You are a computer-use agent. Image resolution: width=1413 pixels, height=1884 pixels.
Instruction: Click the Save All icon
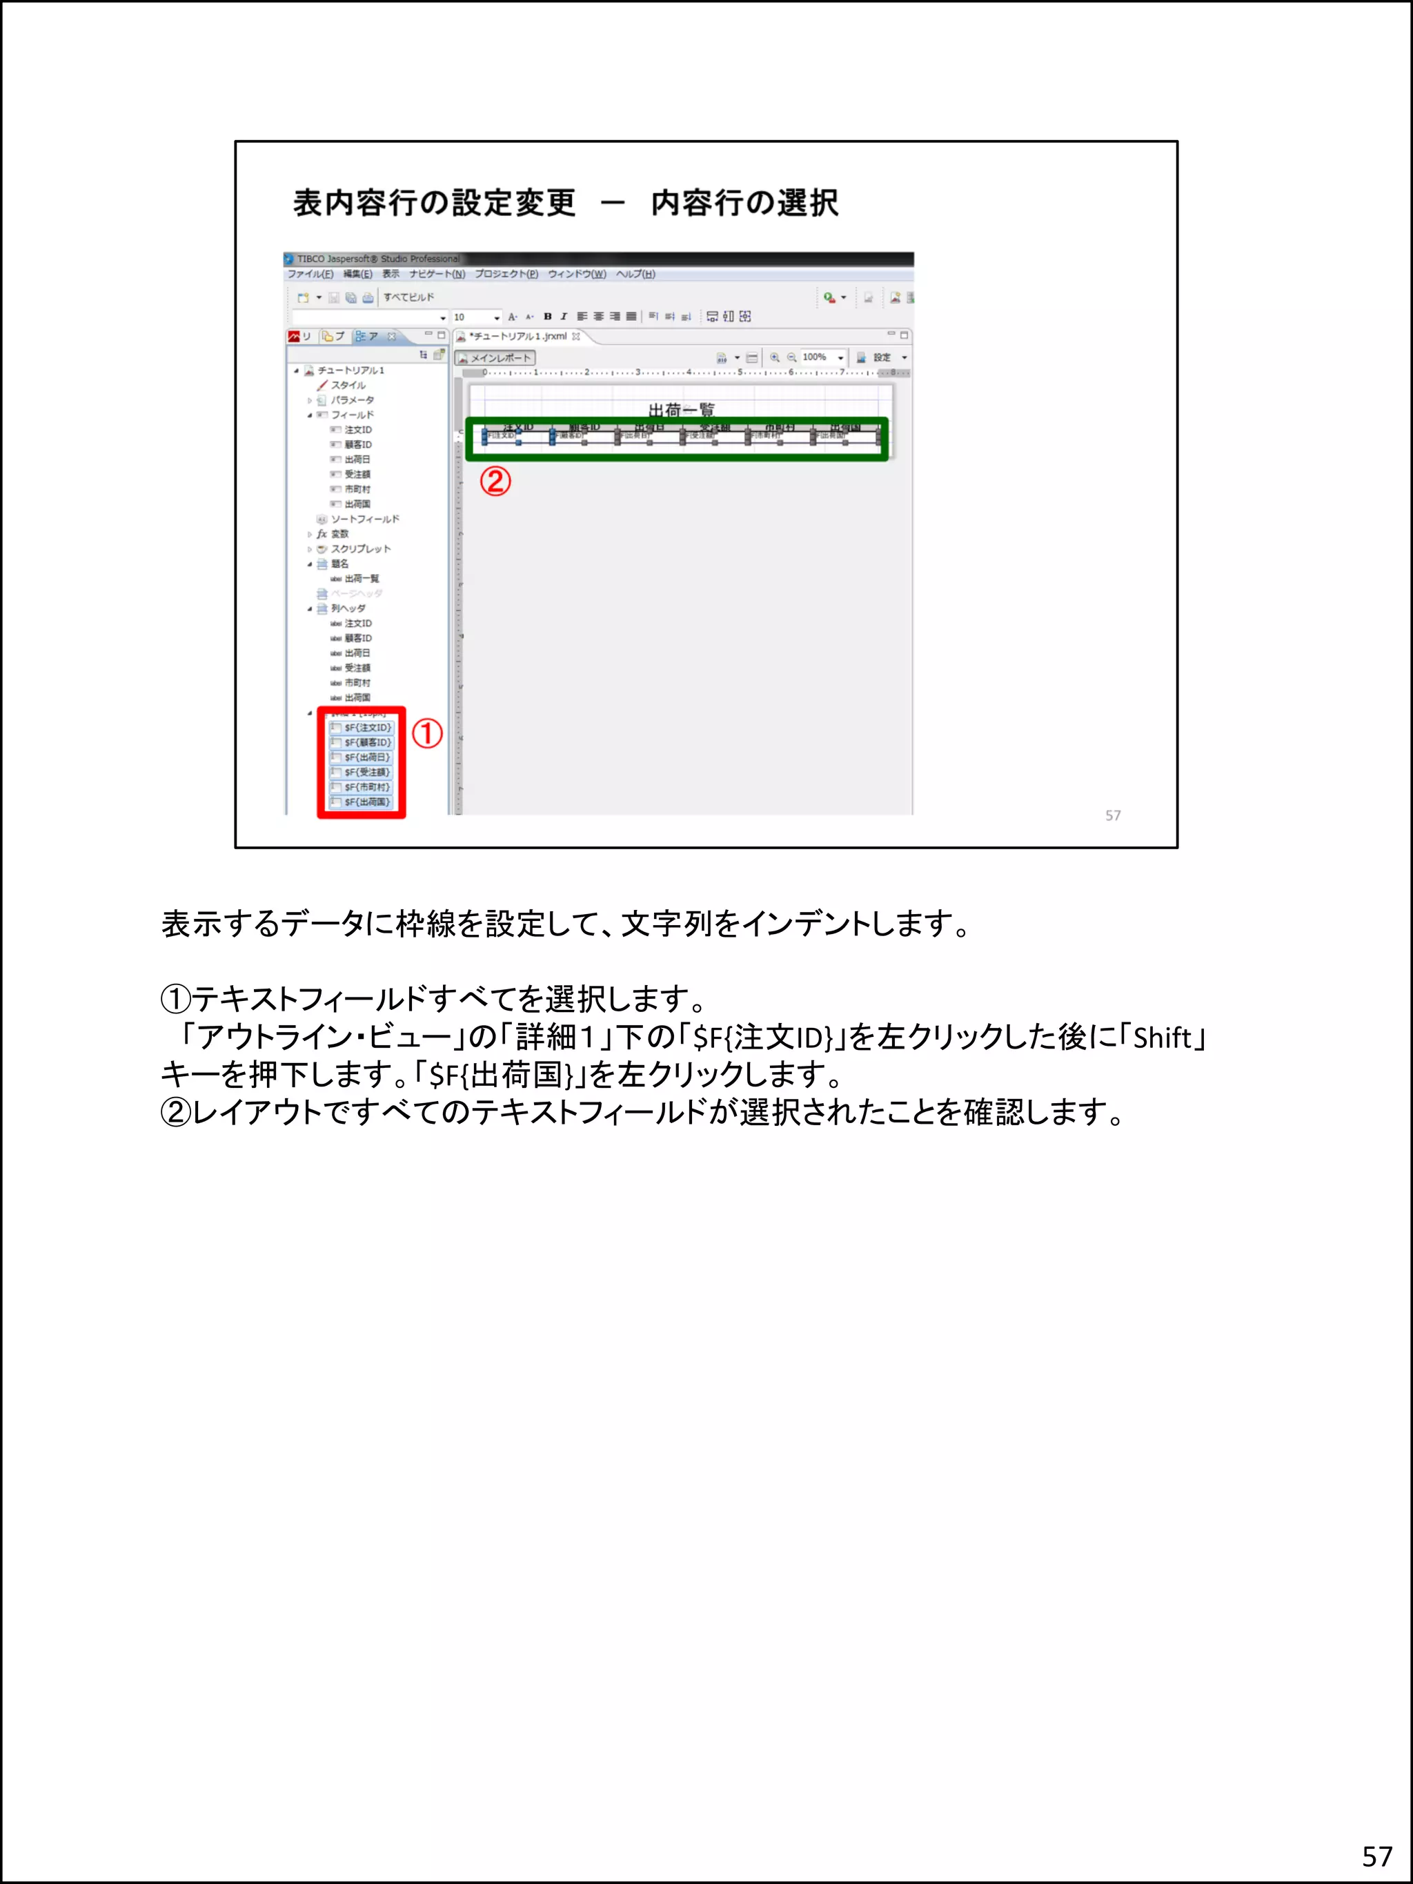(351, 298)
